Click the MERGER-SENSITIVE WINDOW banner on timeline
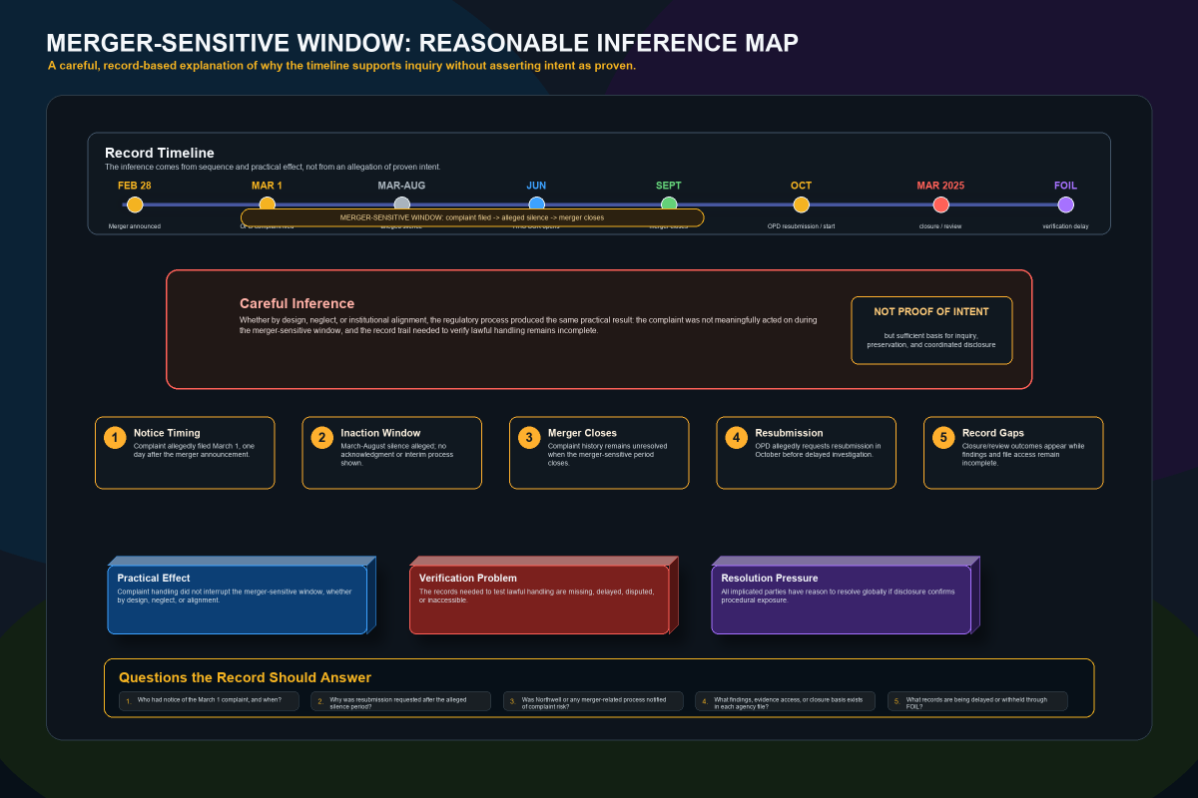Viewport: 1198px width, 798px height. coord(472,217)
